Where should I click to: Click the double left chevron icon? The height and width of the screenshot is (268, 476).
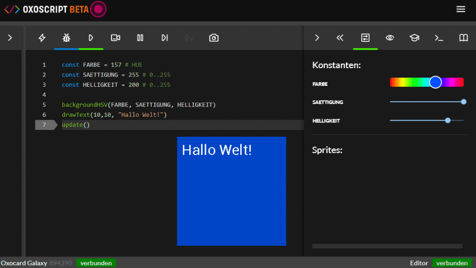(x=340, y=38)
